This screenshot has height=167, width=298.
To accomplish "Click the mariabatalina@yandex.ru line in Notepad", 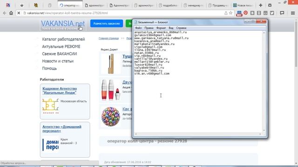I will [154, 44].
